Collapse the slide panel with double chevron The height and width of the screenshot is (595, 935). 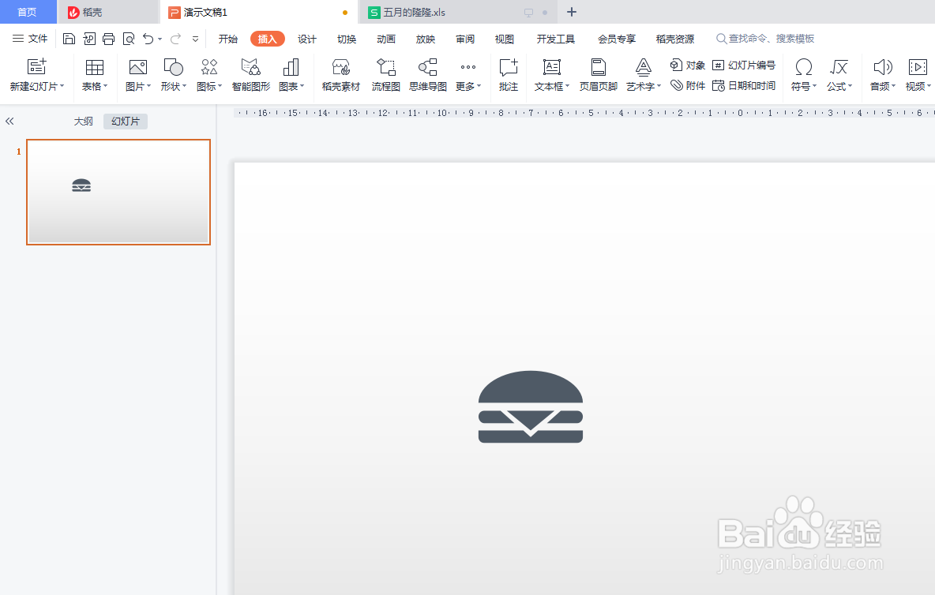pyautogui.click(x=9, y=122)
